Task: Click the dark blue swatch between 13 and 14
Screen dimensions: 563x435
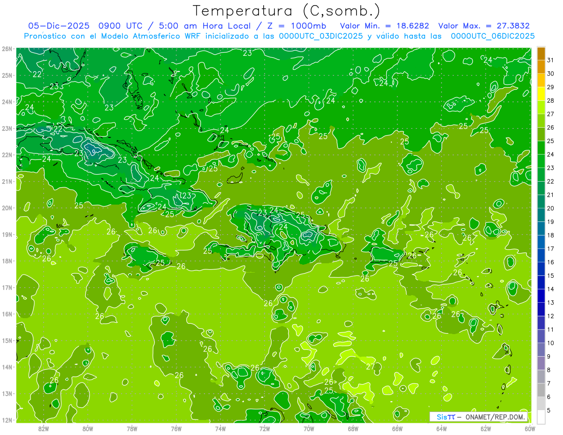Action: (541, 296)
